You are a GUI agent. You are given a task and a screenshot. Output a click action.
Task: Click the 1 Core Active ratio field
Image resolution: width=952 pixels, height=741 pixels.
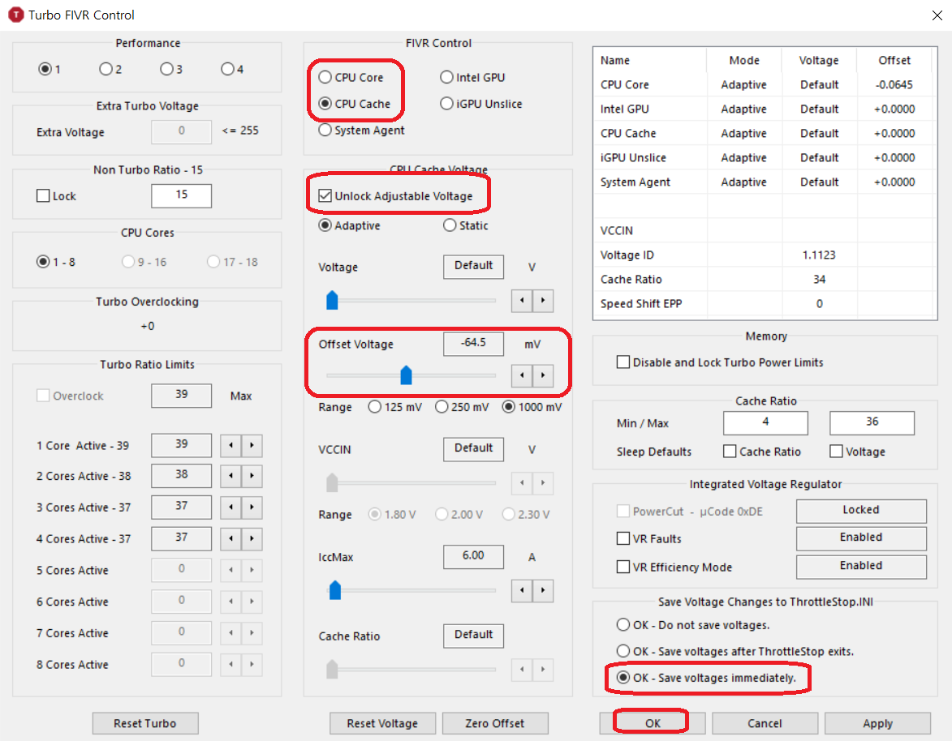coord(182,444)
